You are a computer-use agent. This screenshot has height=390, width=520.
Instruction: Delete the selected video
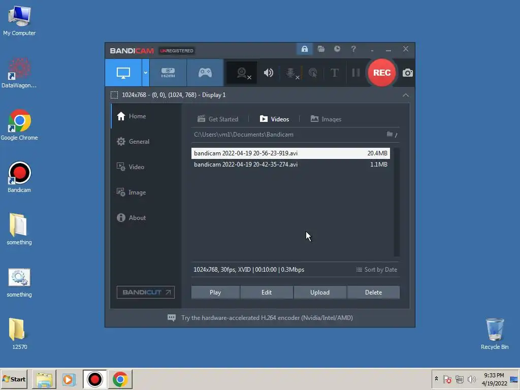click(373, 292)
